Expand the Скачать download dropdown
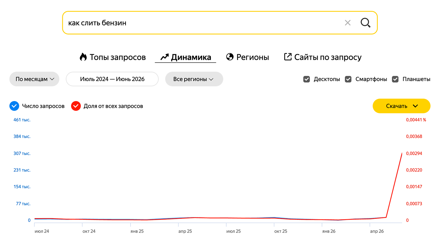440x250 pixels. pyautogui.click(x=401, y=106)
